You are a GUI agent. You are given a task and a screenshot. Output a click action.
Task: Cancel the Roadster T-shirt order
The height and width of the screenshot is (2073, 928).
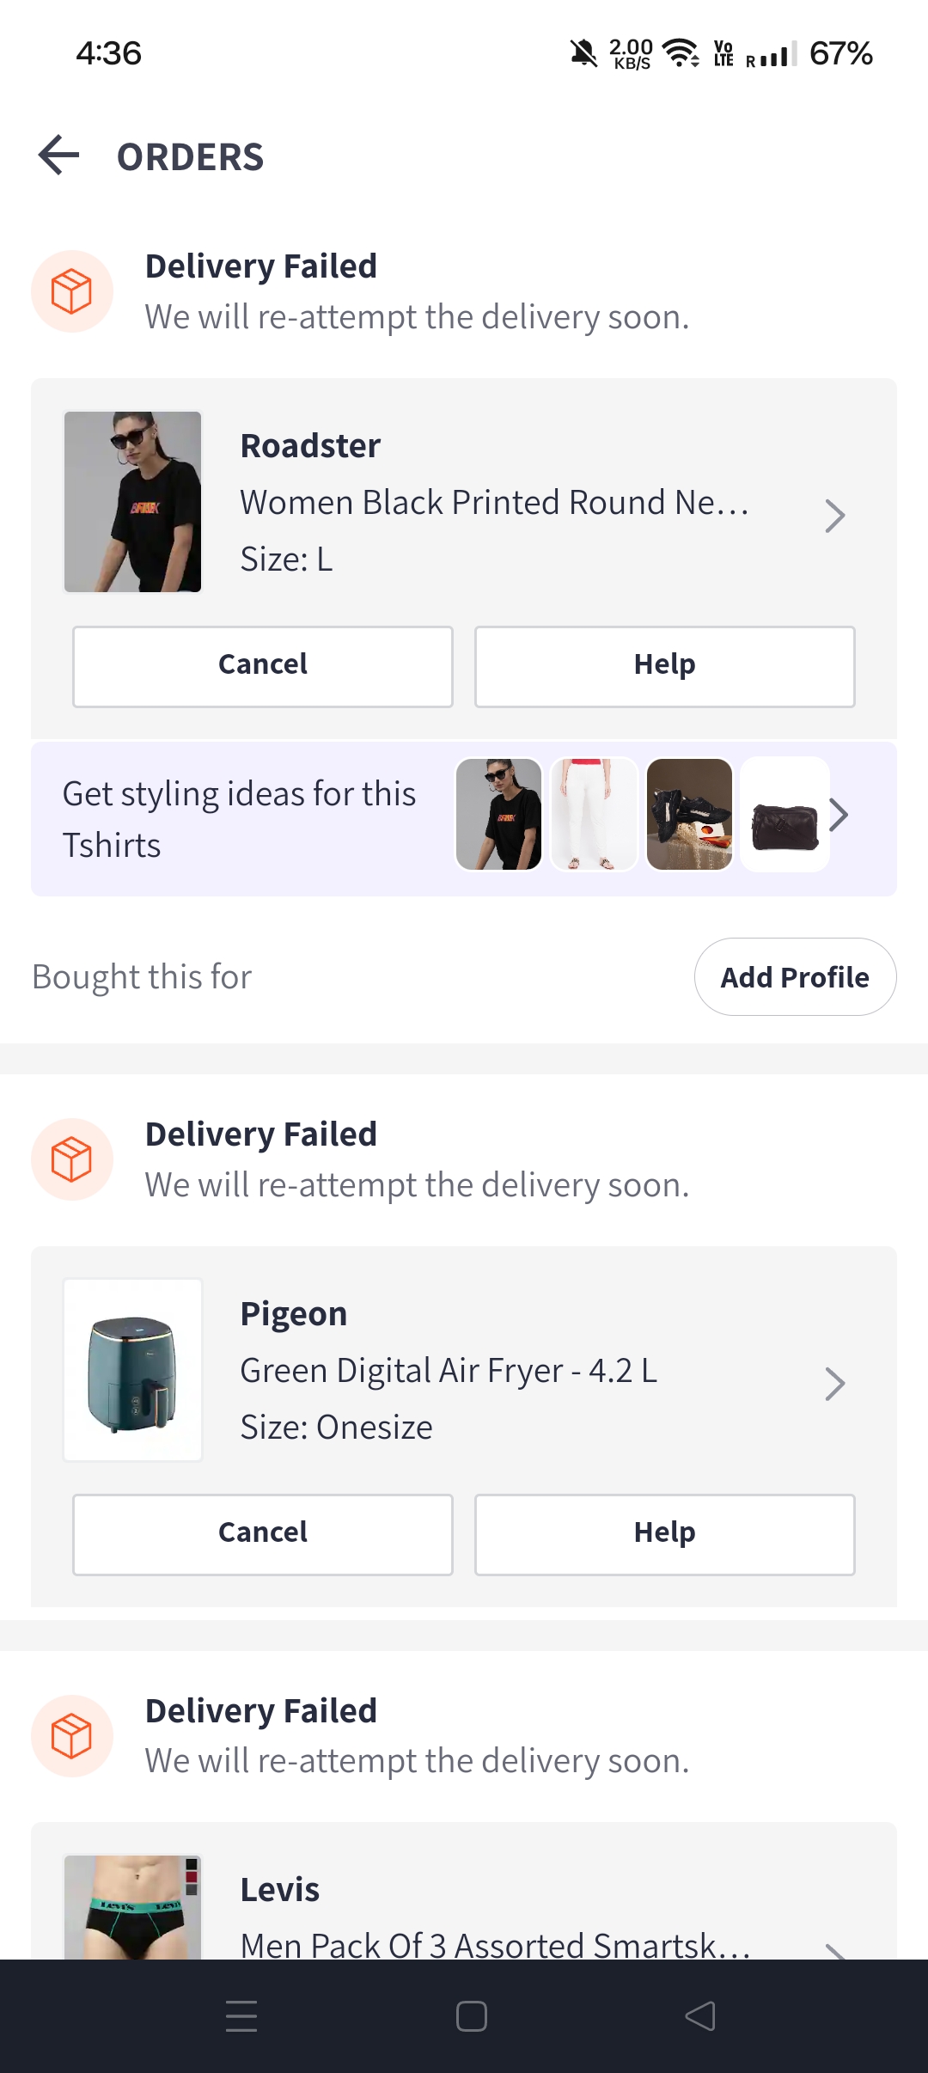[263, 666]
